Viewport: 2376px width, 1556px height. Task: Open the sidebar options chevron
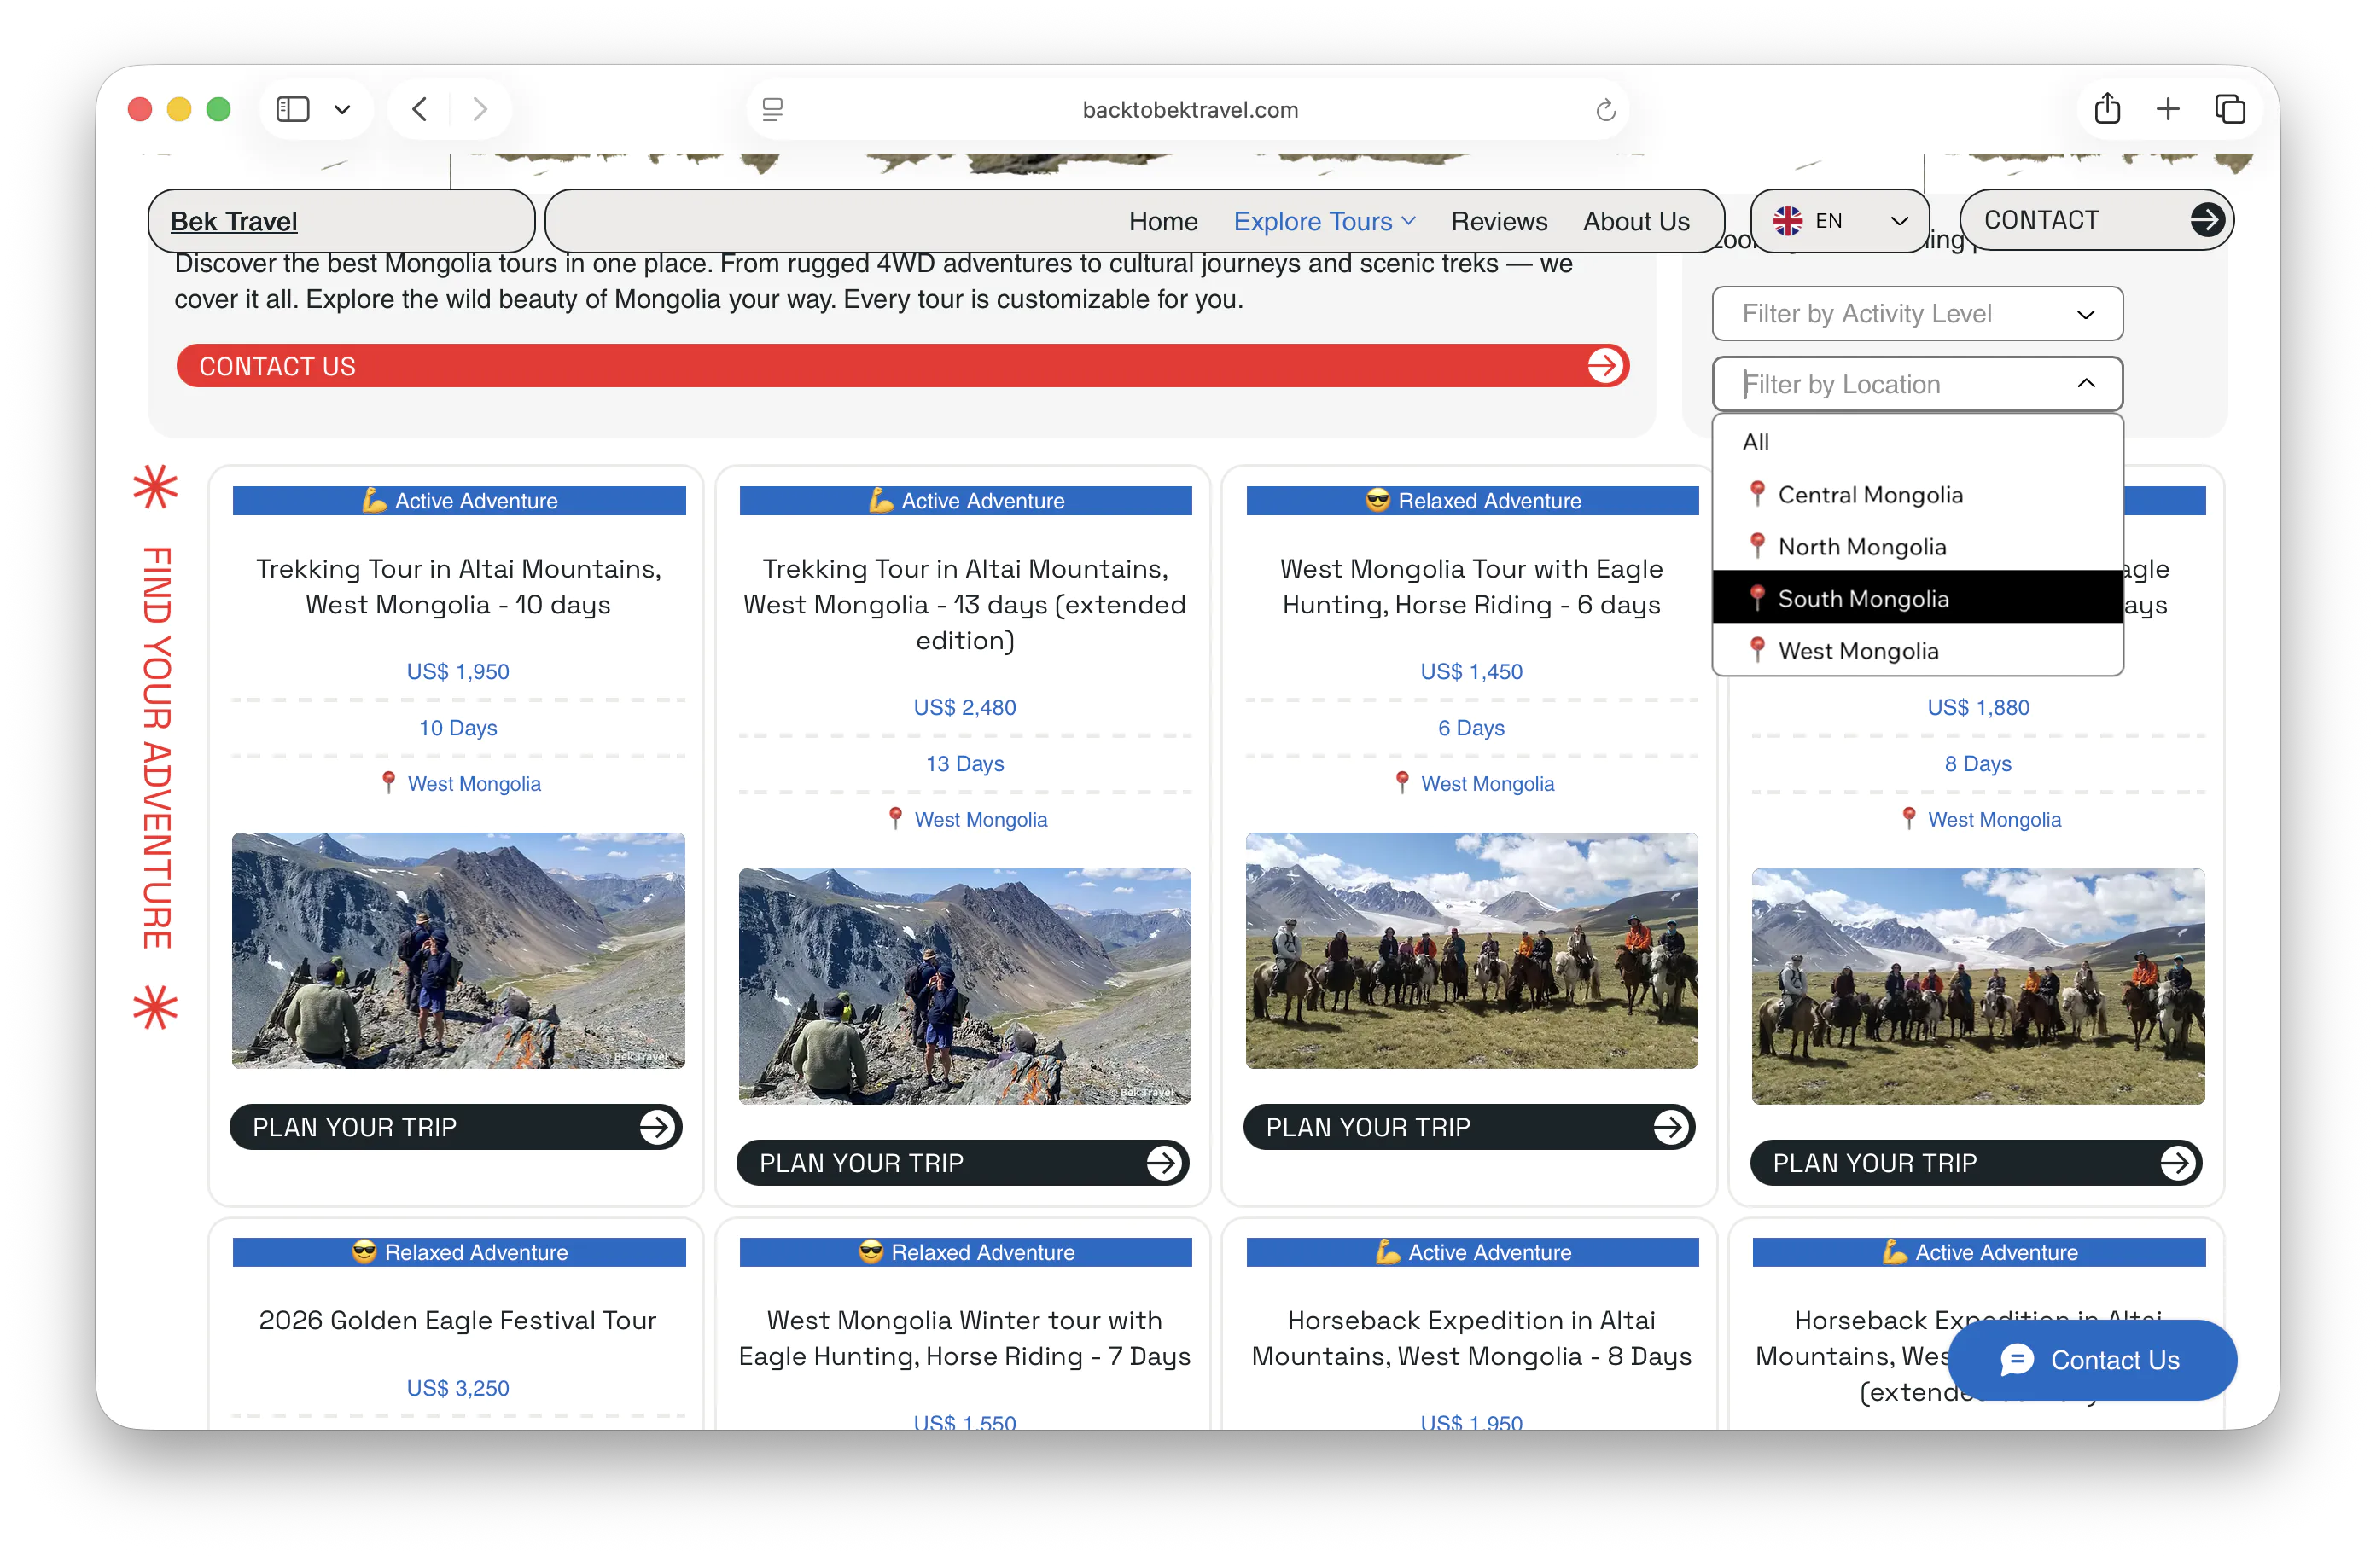click(x=342, y=109)
